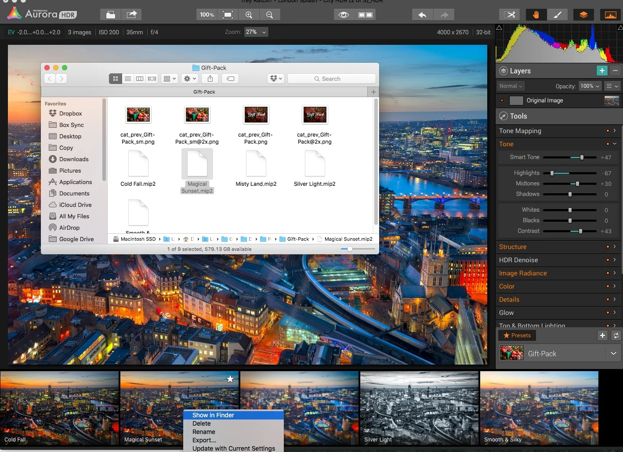Select the Silver Light preset thumbnail
The height and width of the screenshot is (452, 623).
click(x=419, y=409)
